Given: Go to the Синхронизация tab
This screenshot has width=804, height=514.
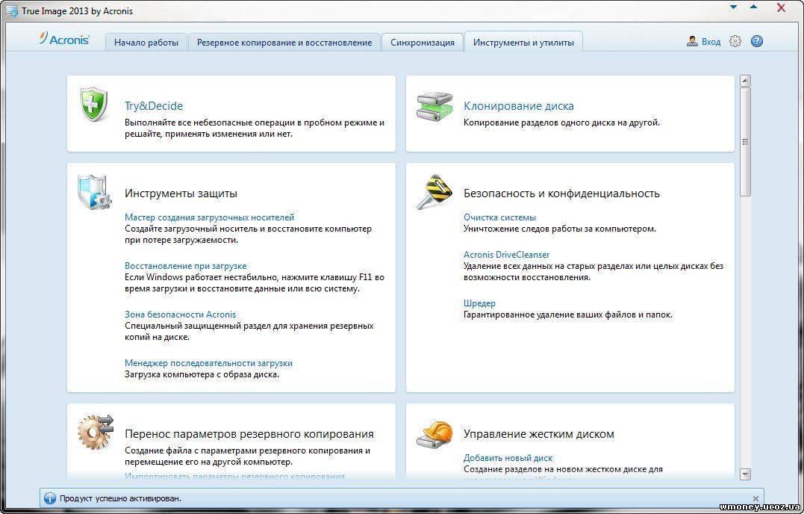Looking at the screenshot, I should point(423,43).
